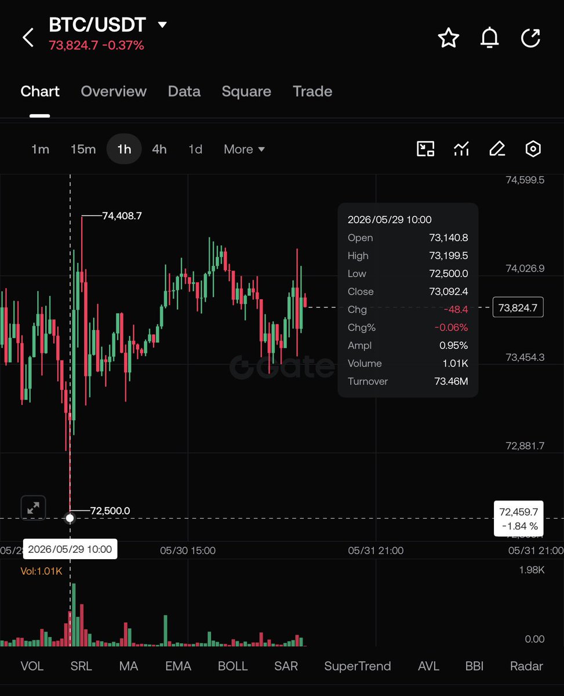The height and width of the screenshot is (696, 564).
Task: Click the 72,459.7 crosshair price label
Action: click(518, 519)
